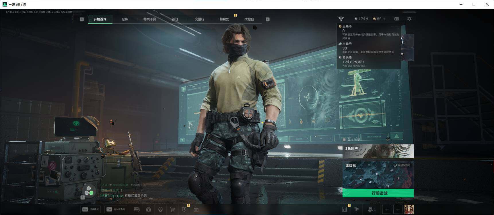Open the shopping cart store icon
Viewport: 494px width, 215px height.
(x=172, y=210)
